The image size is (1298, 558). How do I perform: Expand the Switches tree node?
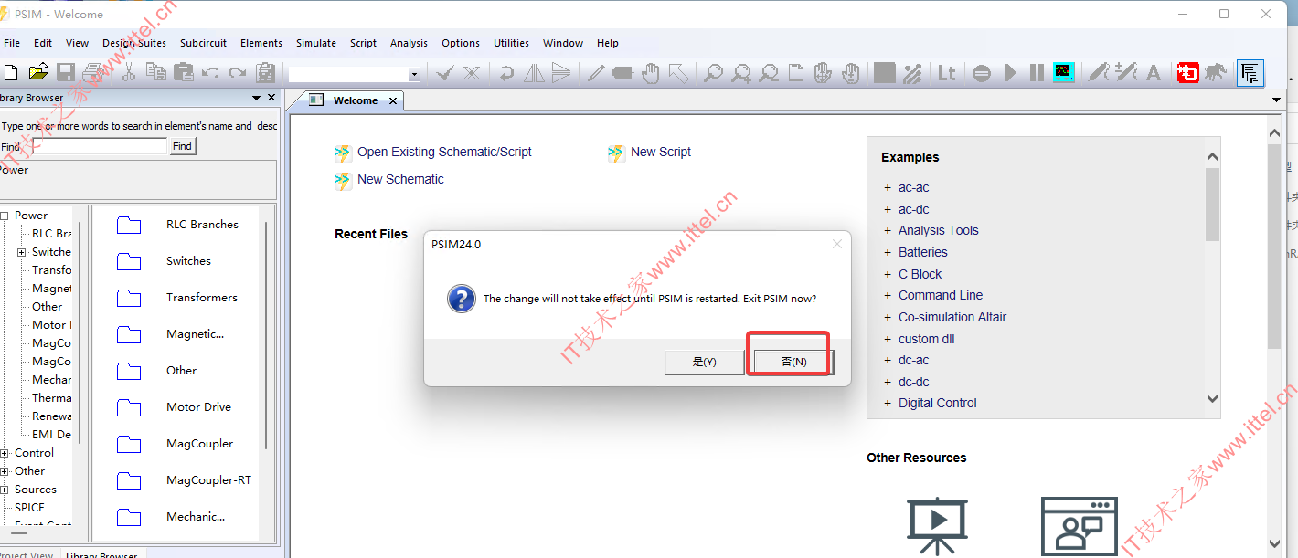click(x=22, y=252)
